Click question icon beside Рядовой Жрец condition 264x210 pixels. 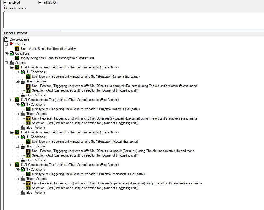tap(28, 142)
